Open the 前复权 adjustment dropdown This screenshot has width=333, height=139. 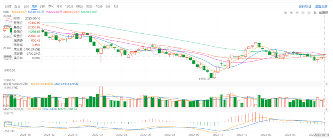323,13
